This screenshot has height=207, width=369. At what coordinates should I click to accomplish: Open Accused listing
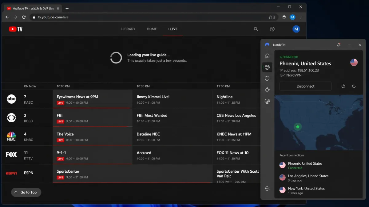pyautogui.click(x=173, y=155)
